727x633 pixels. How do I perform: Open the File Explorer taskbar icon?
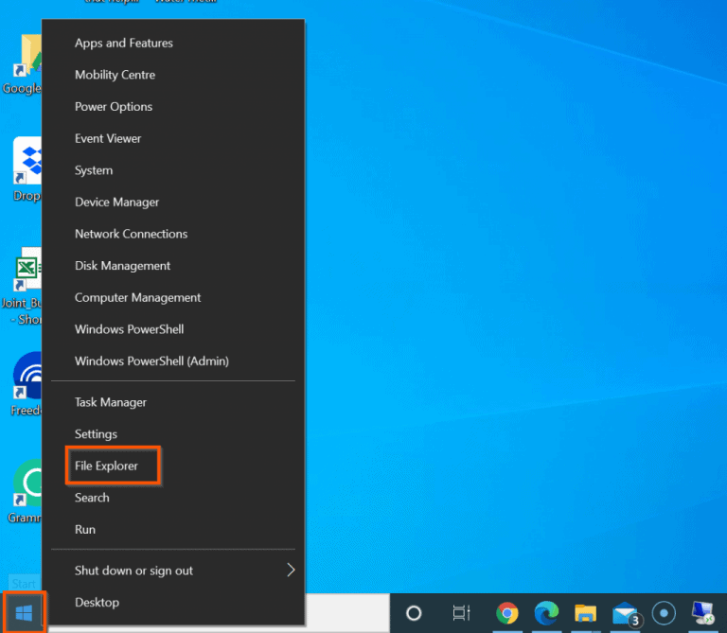point(585,613)
